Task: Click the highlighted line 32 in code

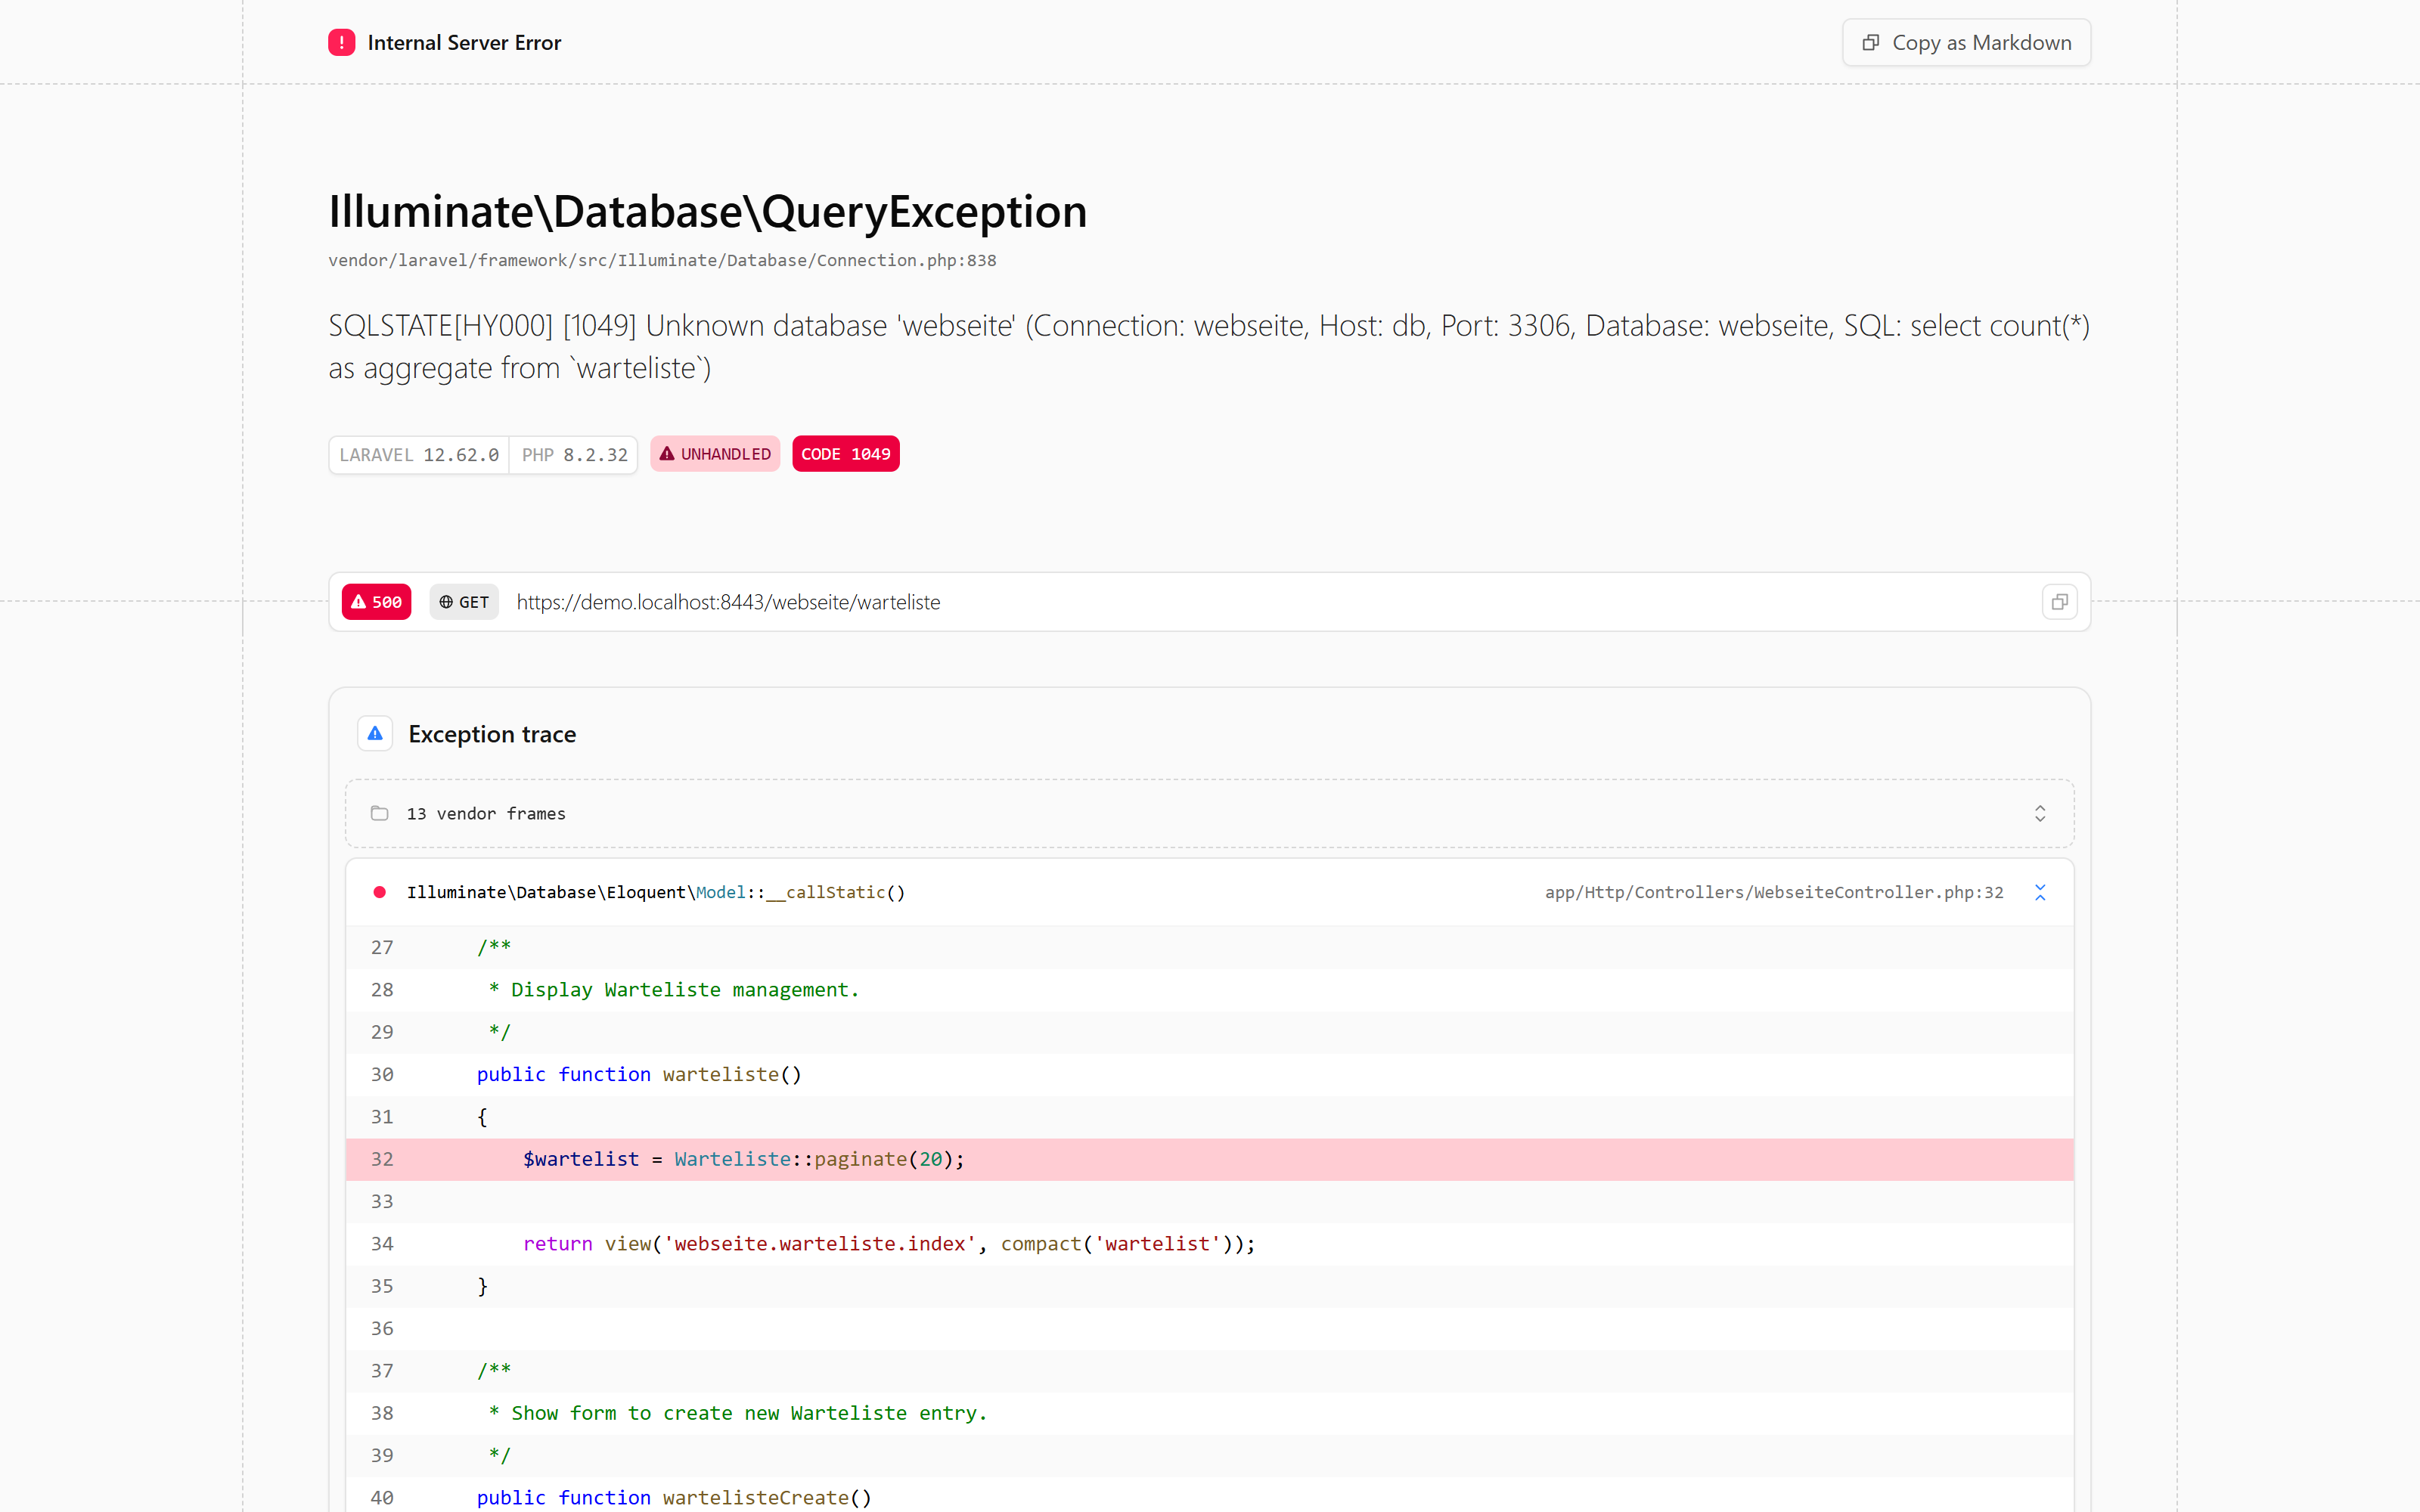Action: (1210, 1159)
